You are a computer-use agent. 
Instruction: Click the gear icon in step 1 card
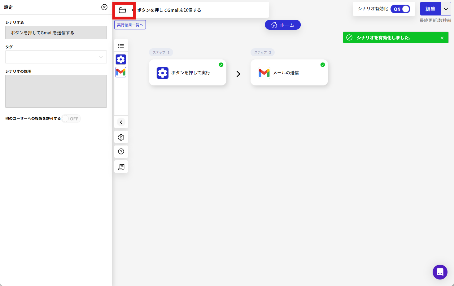pos(163,73)
